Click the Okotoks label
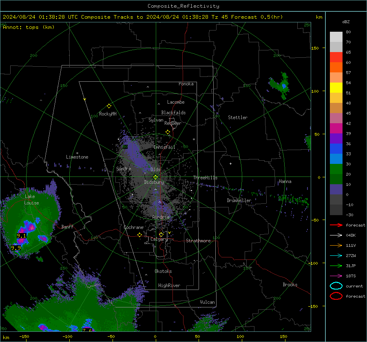Image resolution: width=367 pixels, height=342 pixels. [163, 271]
